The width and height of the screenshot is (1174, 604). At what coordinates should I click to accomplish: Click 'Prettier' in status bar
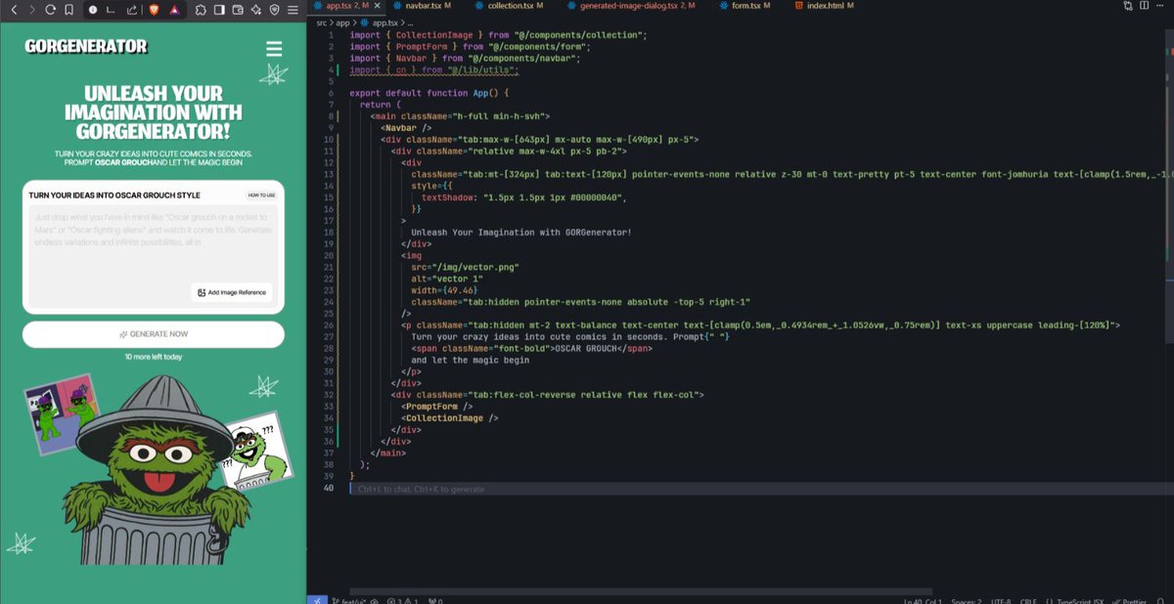pos(1131,599)
